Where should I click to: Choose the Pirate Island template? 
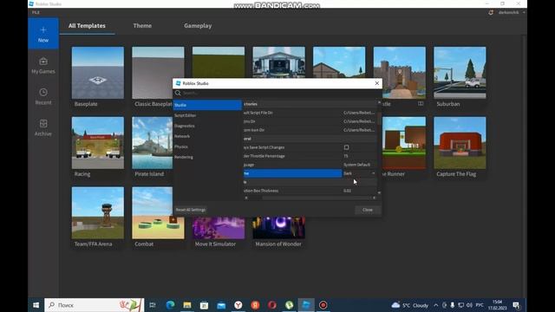pos(153,147)
